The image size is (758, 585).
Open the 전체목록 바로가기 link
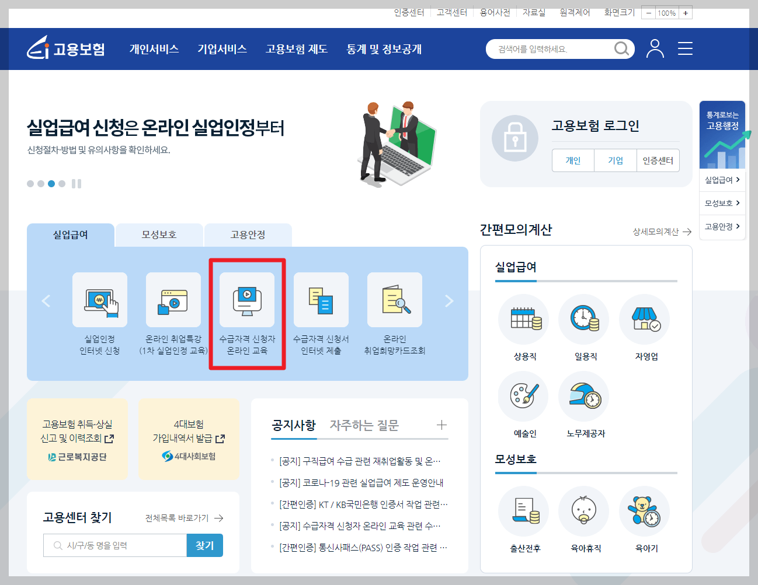point(185,518)
